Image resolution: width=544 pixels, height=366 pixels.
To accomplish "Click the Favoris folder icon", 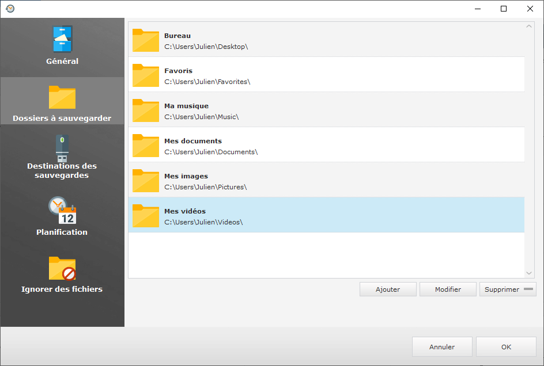I will click(x=146, y=75).
